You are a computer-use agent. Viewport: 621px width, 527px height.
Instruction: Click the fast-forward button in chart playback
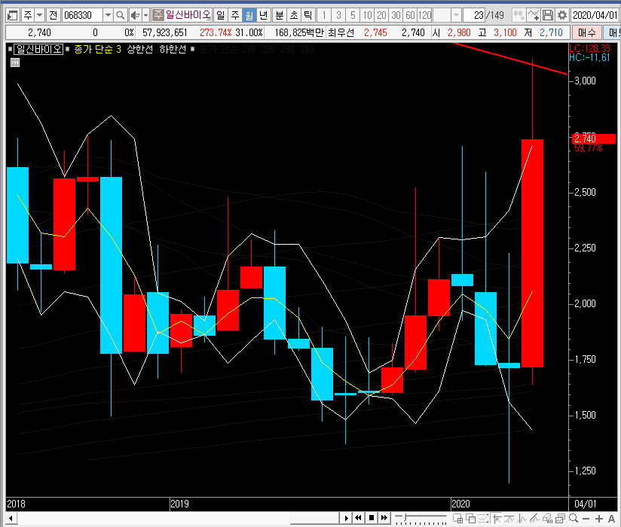[x=384, y=518]
